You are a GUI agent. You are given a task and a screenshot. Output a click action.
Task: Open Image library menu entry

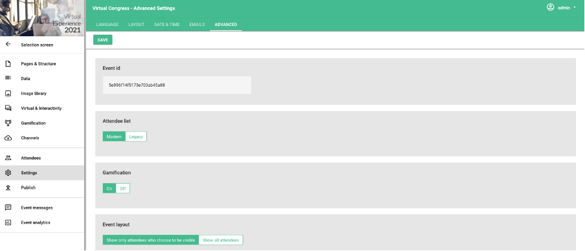[x=34, y=94]
